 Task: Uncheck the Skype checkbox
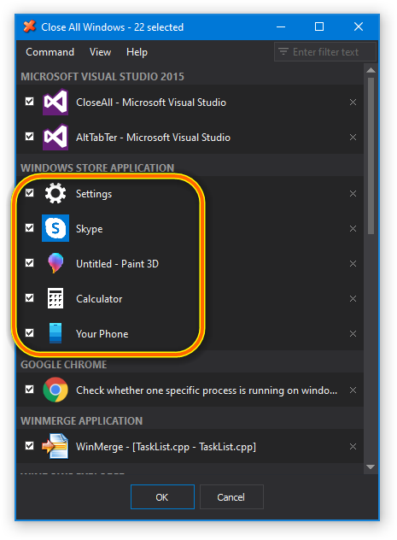(x=30, y=227)
